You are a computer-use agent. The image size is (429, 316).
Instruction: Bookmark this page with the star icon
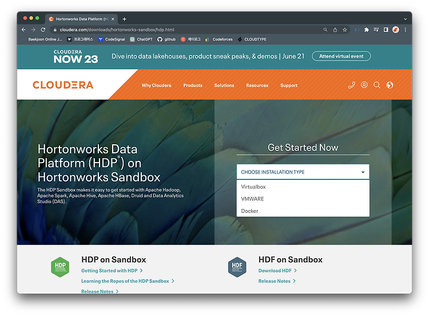tap(345, 30)
